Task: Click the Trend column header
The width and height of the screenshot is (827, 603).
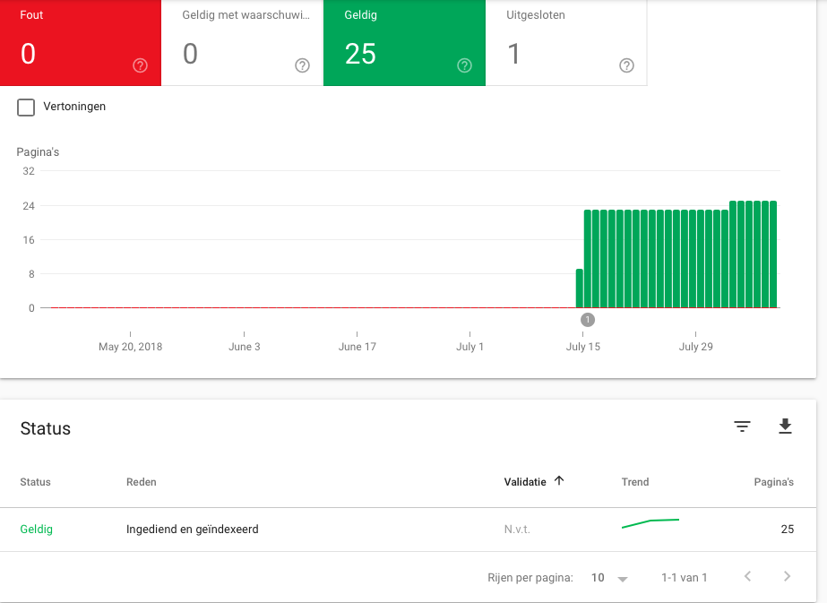Action: tap(635, 482)
